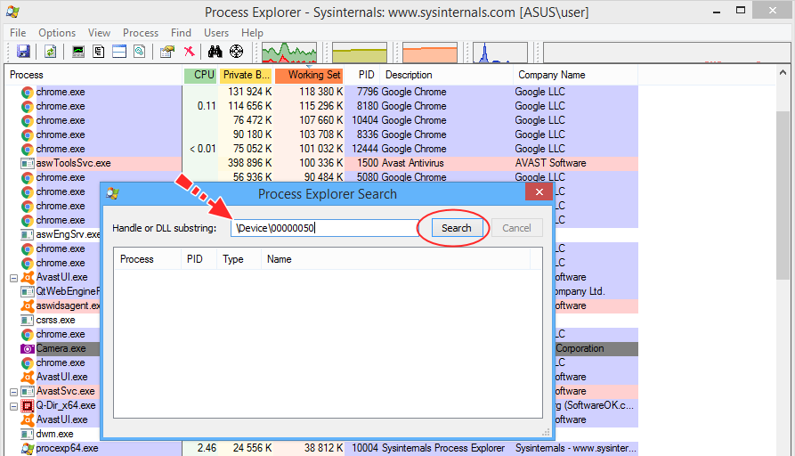Select chrome.exe with PID 7796
Screen dimensions: 795x456
[321, 92]
